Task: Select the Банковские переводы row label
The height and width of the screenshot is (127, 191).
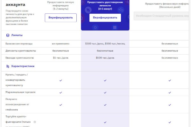Action: click(19, 43)
